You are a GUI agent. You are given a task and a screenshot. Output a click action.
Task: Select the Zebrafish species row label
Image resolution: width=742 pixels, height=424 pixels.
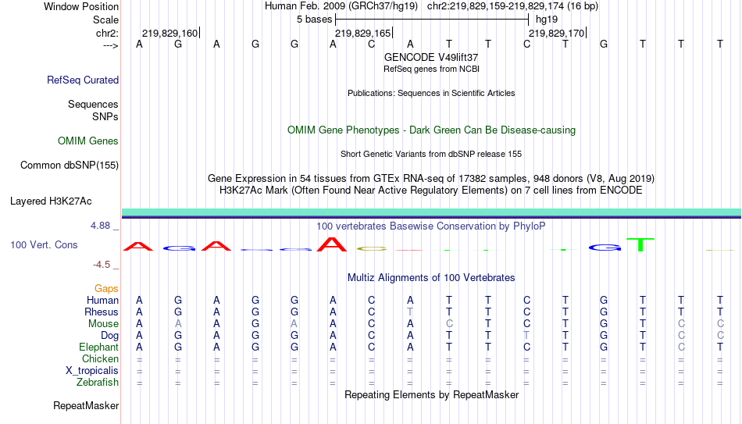pos(98,382)
